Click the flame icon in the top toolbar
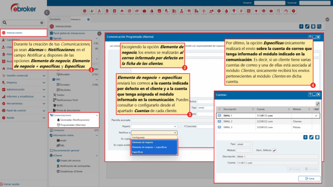This screenshot has width=333, height=187. [122, 11]
